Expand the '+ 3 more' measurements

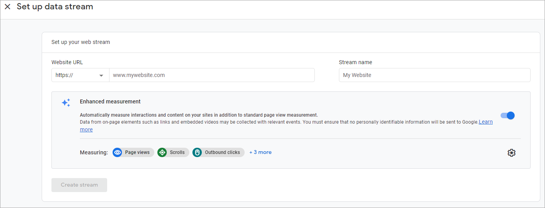(260, 152)
